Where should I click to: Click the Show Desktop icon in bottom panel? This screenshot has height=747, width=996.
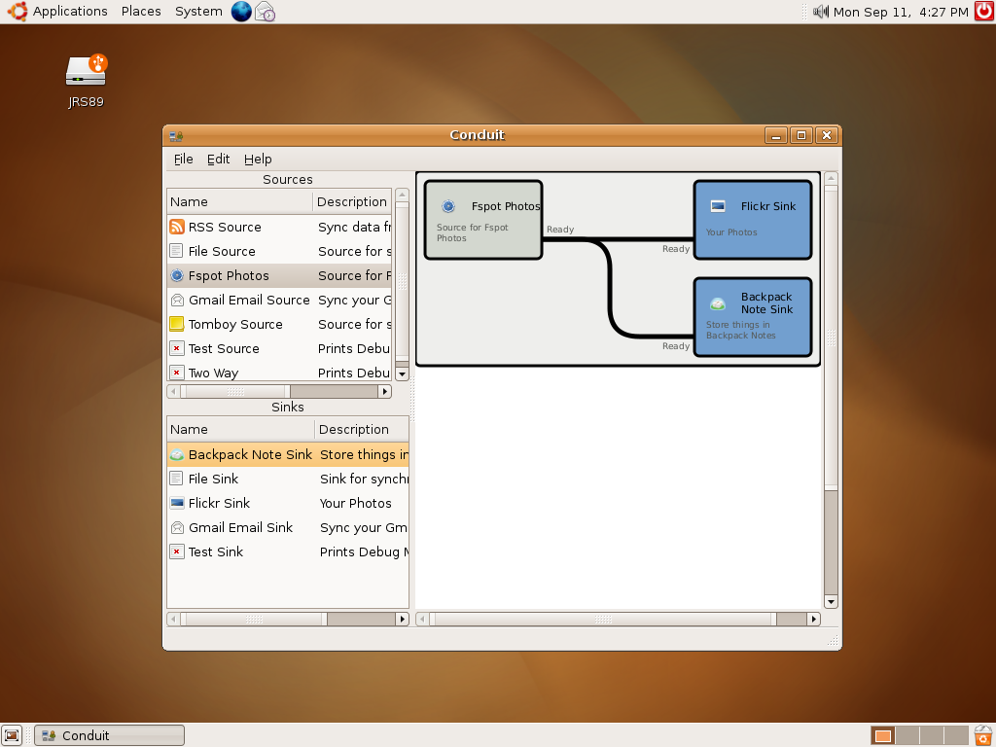12,735
